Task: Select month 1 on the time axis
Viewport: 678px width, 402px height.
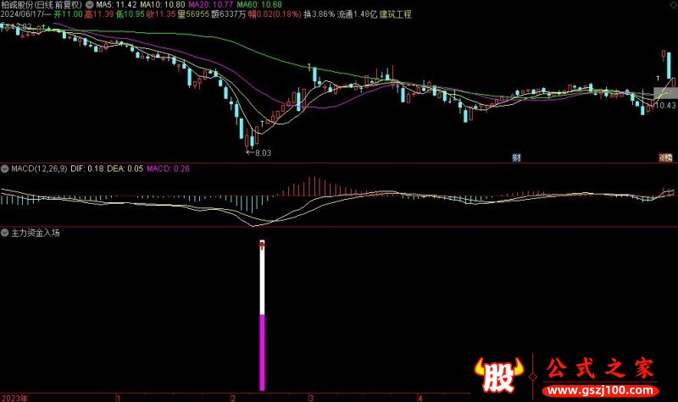Action: coord(118,398)
